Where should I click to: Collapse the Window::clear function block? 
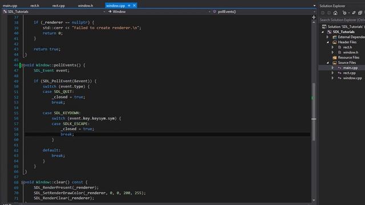click(x=23, y=182)
